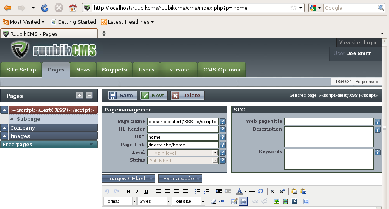This screenshot has width=389, height=209.
Task: Click the Page name input field
Action: tap(183, 122)
